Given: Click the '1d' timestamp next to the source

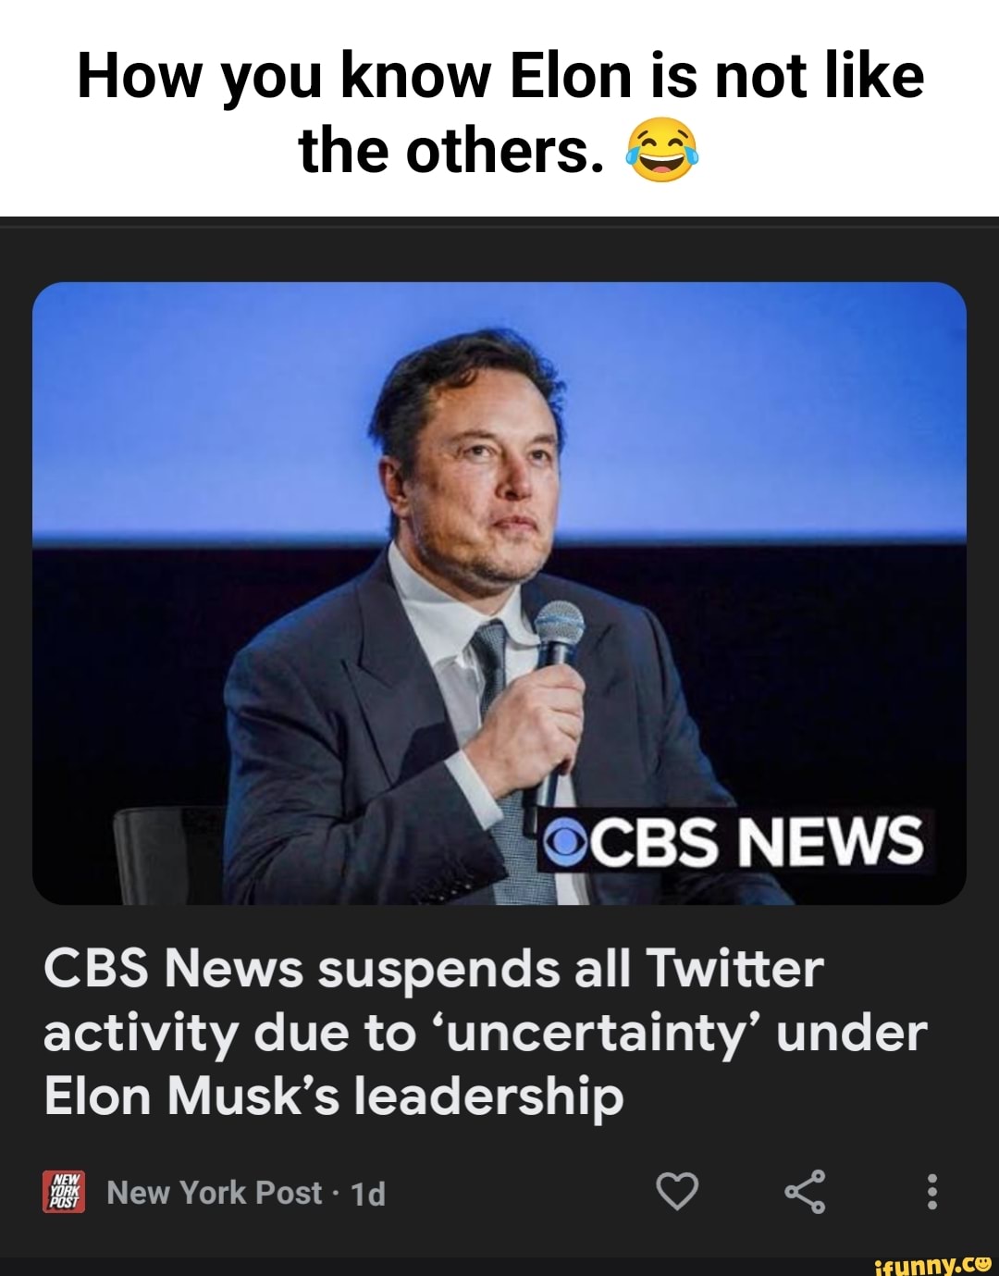Looking at the screenshot, I should 367,1195.
